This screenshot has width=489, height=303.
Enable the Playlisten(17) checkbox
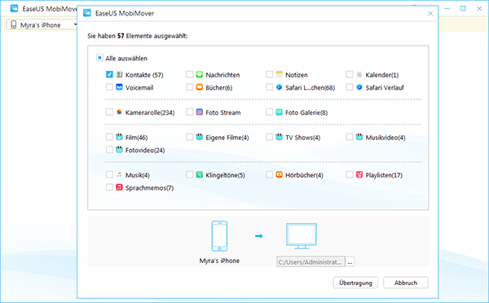pos(350,175)
